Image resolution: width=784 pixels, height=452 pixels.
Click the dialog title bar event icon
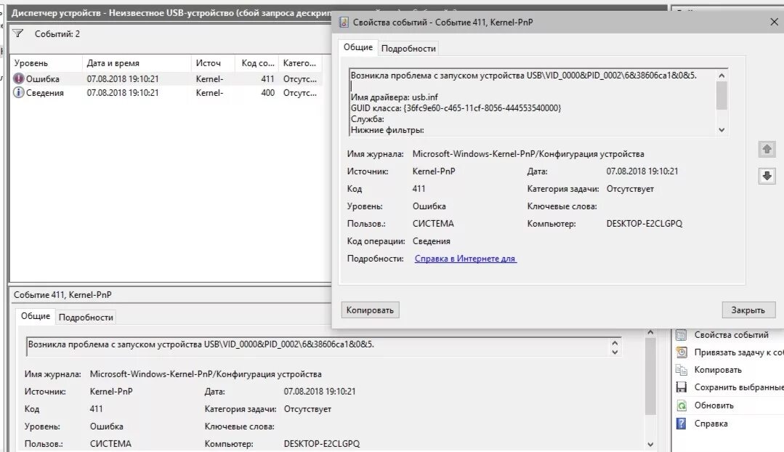point(344,22)
